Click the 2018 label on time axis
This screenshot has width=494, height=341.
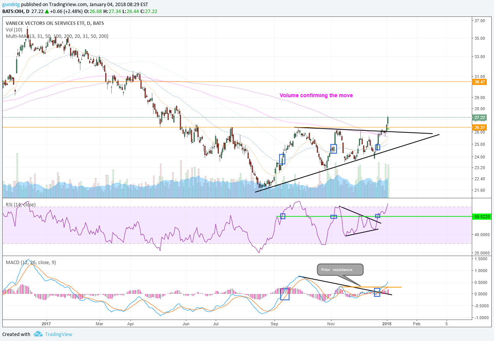click(387, 323)
